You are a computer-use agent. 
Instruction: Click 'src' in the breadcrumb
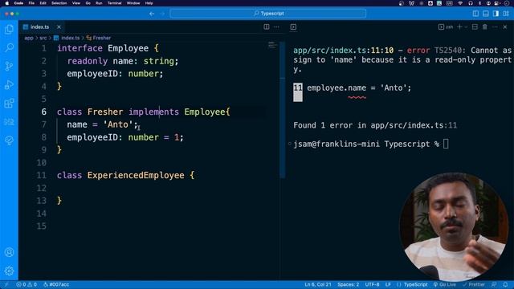[x=43, y=38]
